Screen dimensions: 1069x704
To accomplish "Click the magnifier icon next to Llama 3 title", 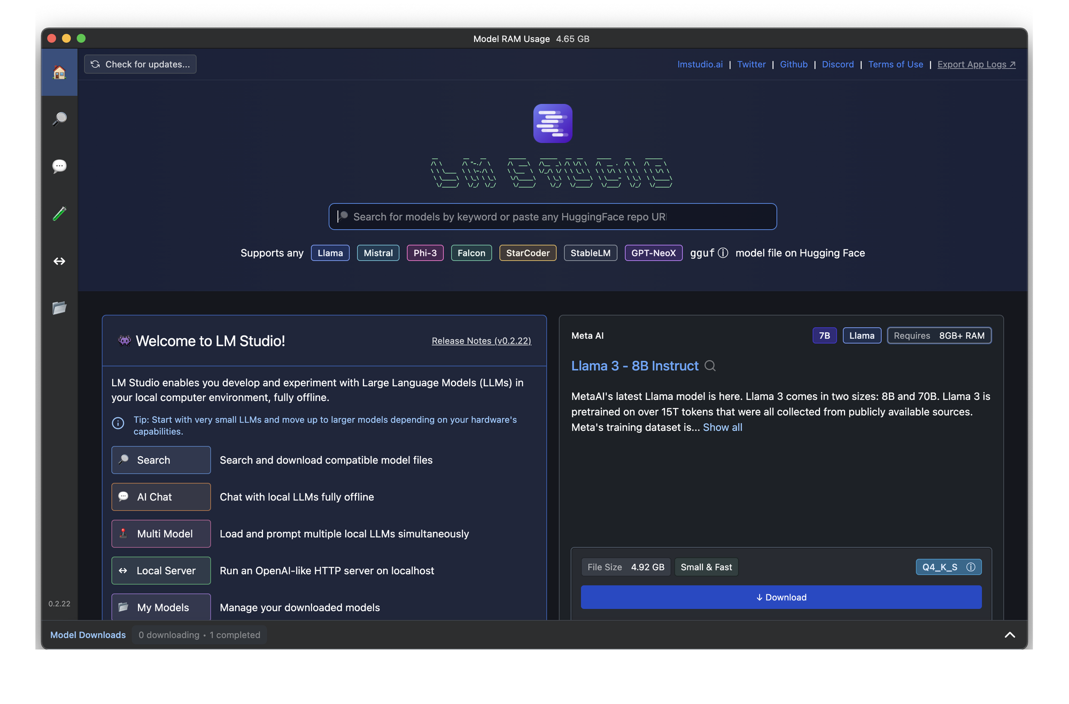I will (710, 366).
